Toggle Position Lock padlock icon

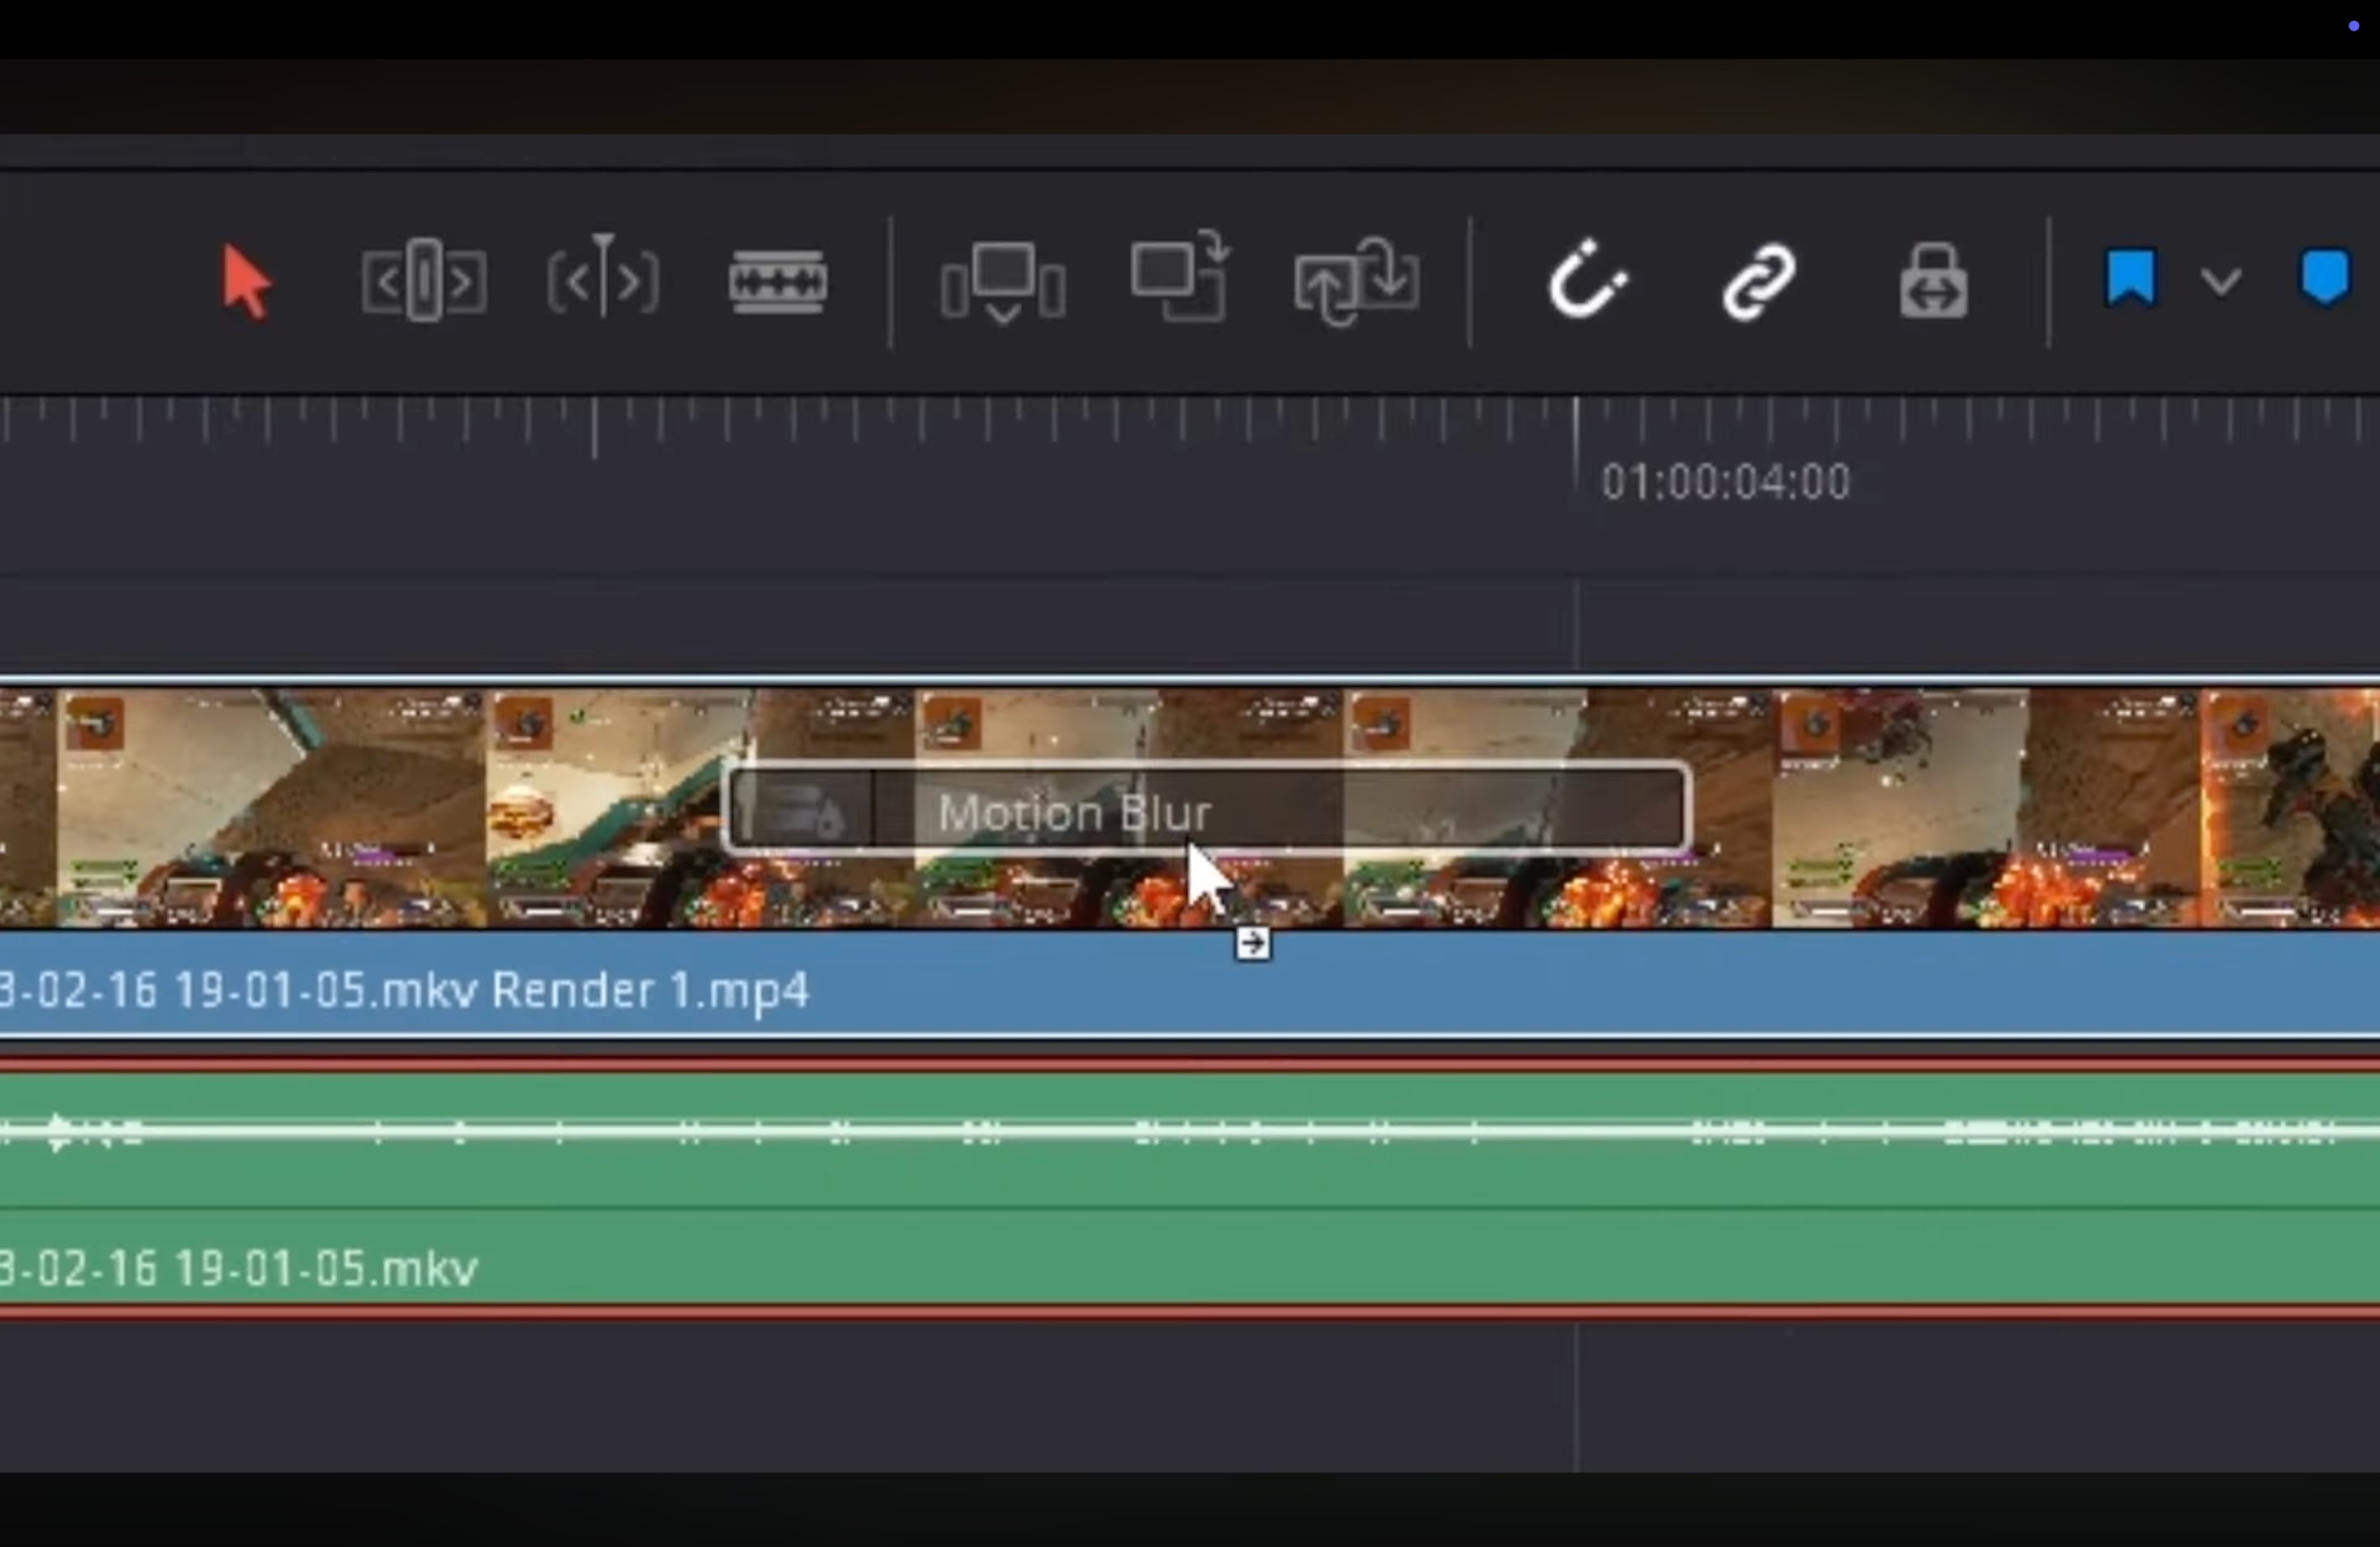(1933, 283)
